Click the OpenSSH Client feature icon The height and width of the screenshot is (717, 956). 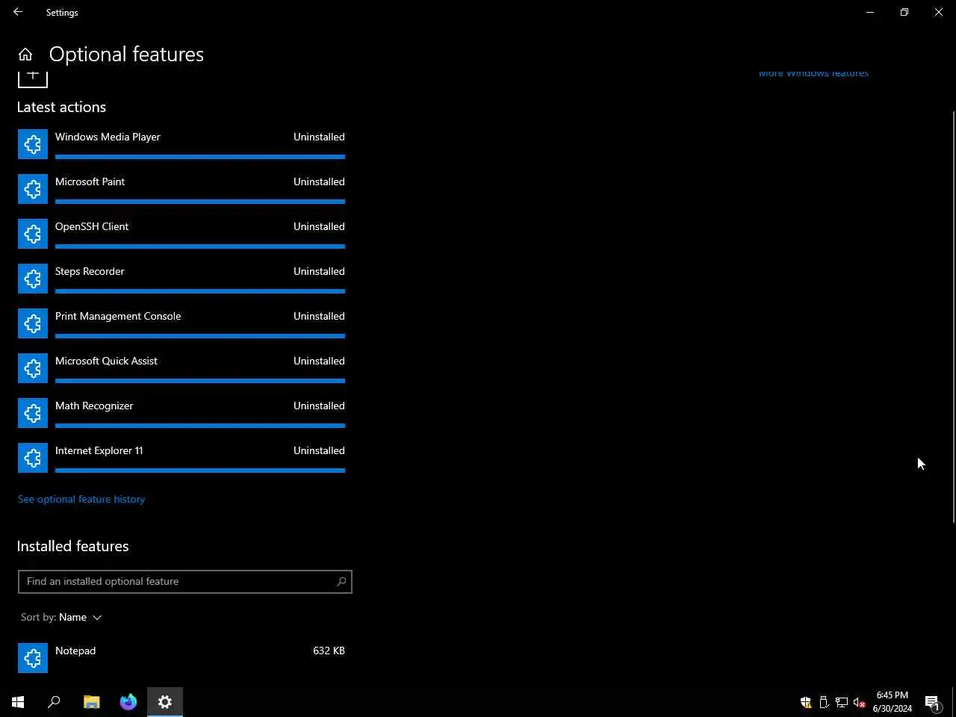[x=33, y=234]
